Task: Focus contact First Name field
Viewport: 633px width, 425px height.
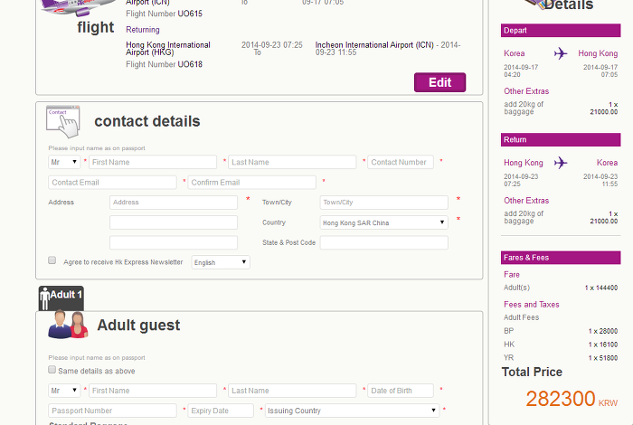Action: 153,162
